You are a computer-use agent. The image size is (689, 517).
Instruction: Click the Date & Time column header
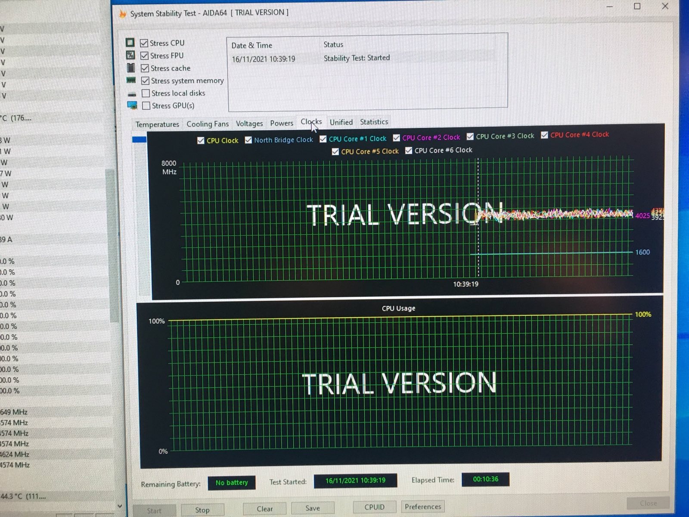pos(251,45)
